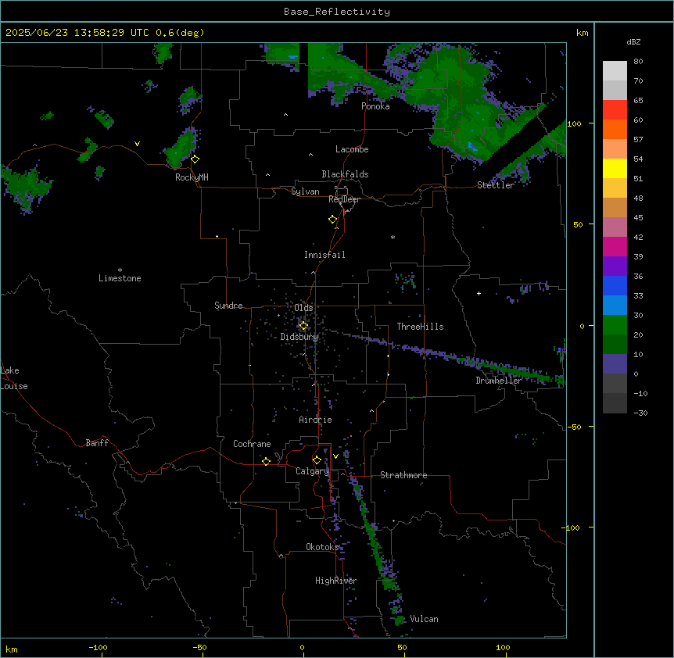Click the km unit label at bottom left
This screenshot has width=674, height=658.
(12, 649)
